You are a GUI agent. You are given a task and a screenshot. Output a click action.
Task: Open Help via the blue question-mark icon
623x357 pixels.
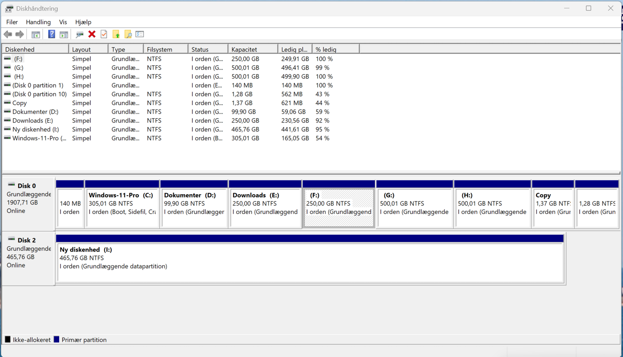[x=51, y=34]
